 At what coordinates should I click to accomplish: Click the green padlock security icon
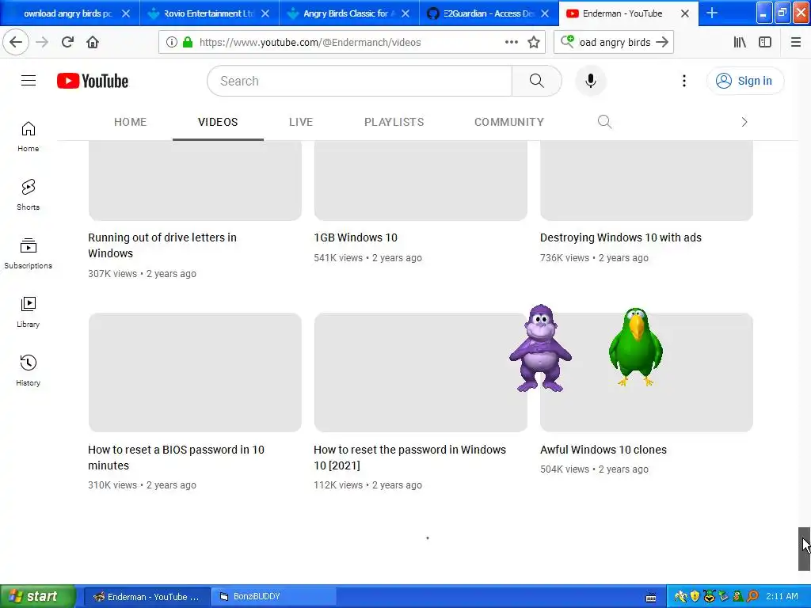pyautogui.click(x=188, y=43)
